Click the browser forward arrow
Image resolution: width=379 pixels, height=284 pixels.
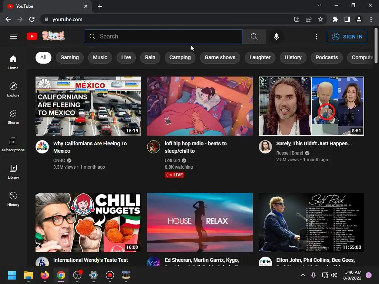(x=20, y=19)
